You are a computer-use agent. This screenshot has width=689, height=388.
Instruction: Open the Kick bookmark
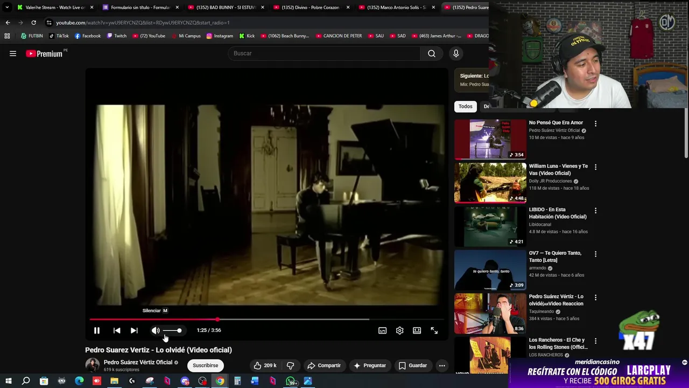pos(247,36)
